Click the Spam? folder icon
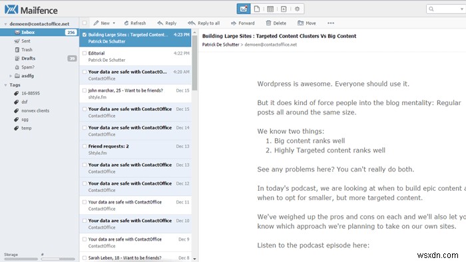This screenshot has height=262, width=466. [x=17, y=67]
